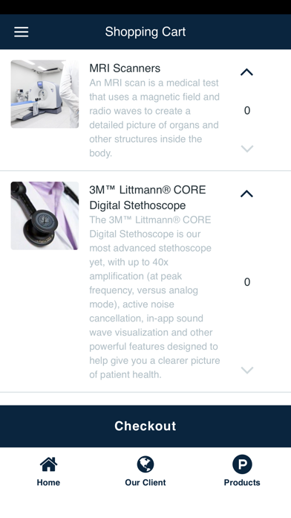This screenshot has height=518, width=291.
Task: Increase MRI Scanners quantity with up arrow
Action: 246,72
